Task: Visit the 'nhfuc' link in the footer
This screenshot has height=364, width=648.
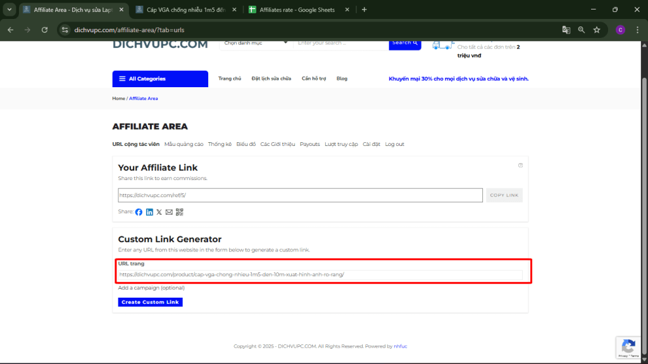Action: click(x=399, y=346)
